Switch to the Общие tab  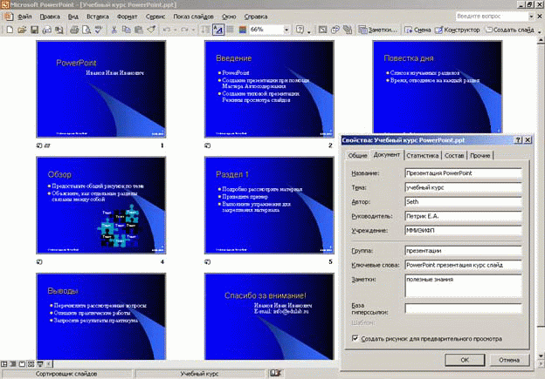[x=358, y=156]
